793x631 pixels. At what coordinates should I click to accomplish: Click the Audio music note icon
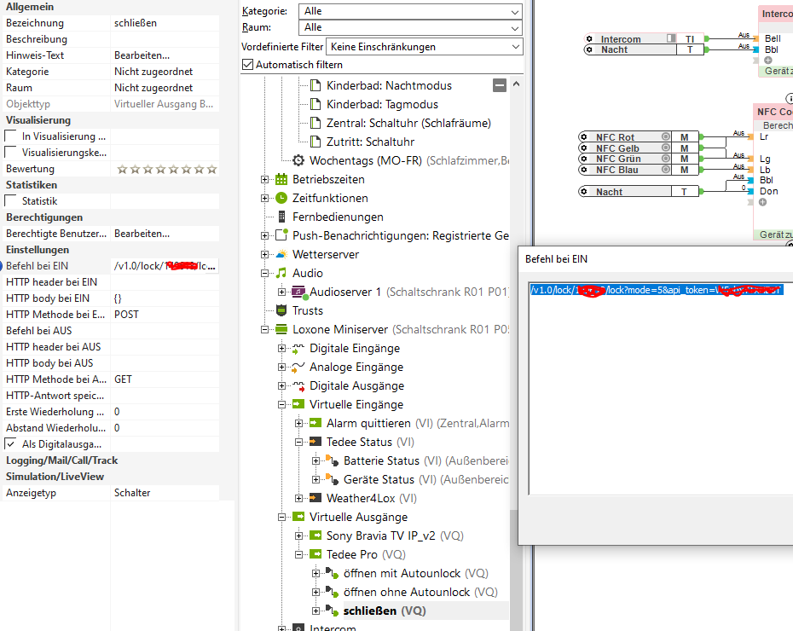coord(281,273)
